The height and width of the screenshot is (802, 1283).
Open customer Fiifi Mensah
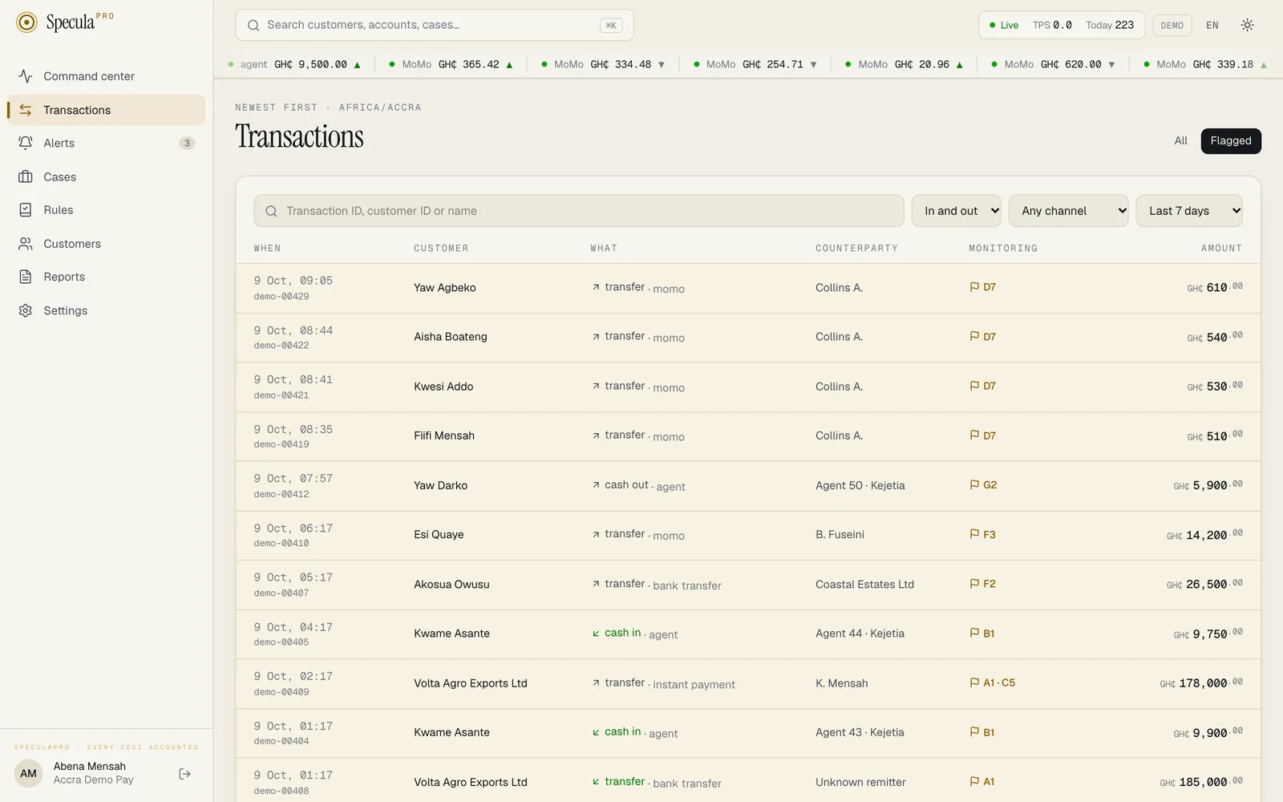click(444, 435)
